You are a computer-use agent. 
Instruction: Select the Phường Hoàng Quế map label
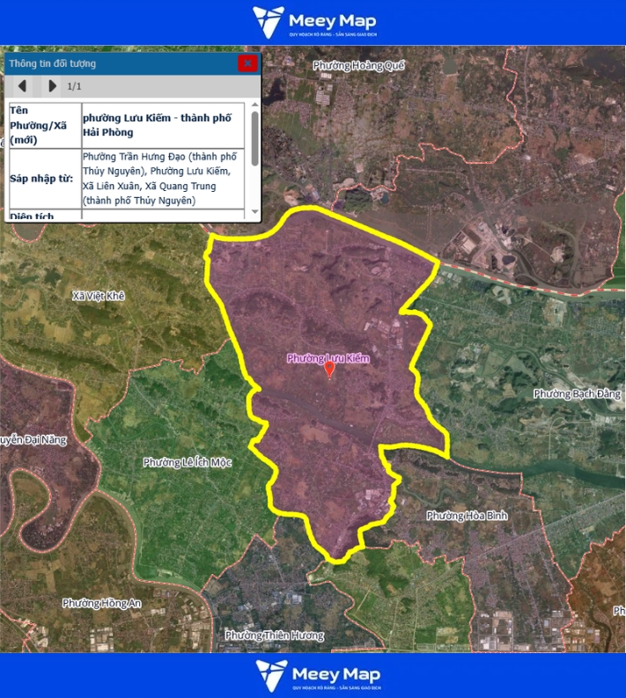click(359, 65)
